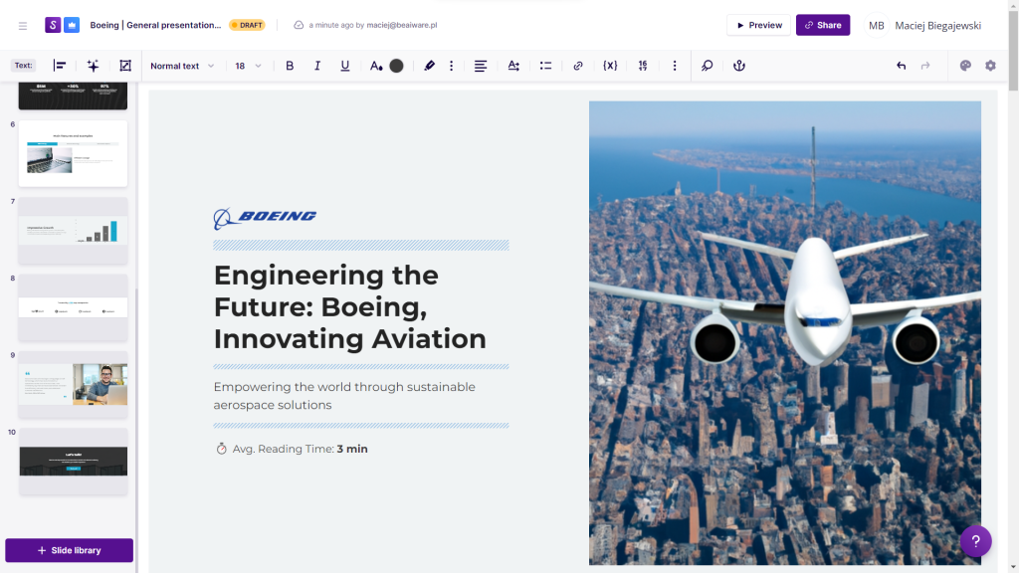Toggle italic formatting
Screen dimensions: 1019x573
317,66
